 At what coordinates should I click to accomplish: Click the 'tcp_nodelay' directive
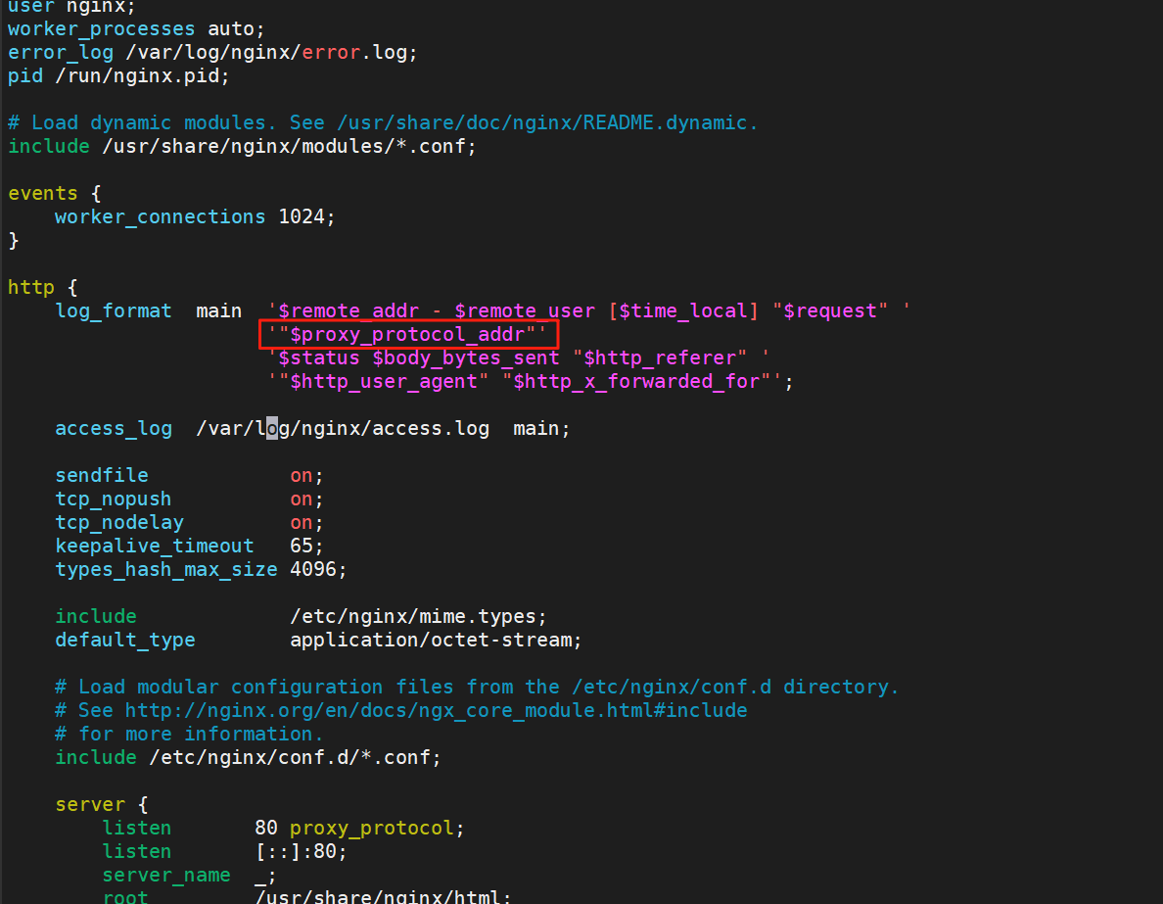pos(119,523)
